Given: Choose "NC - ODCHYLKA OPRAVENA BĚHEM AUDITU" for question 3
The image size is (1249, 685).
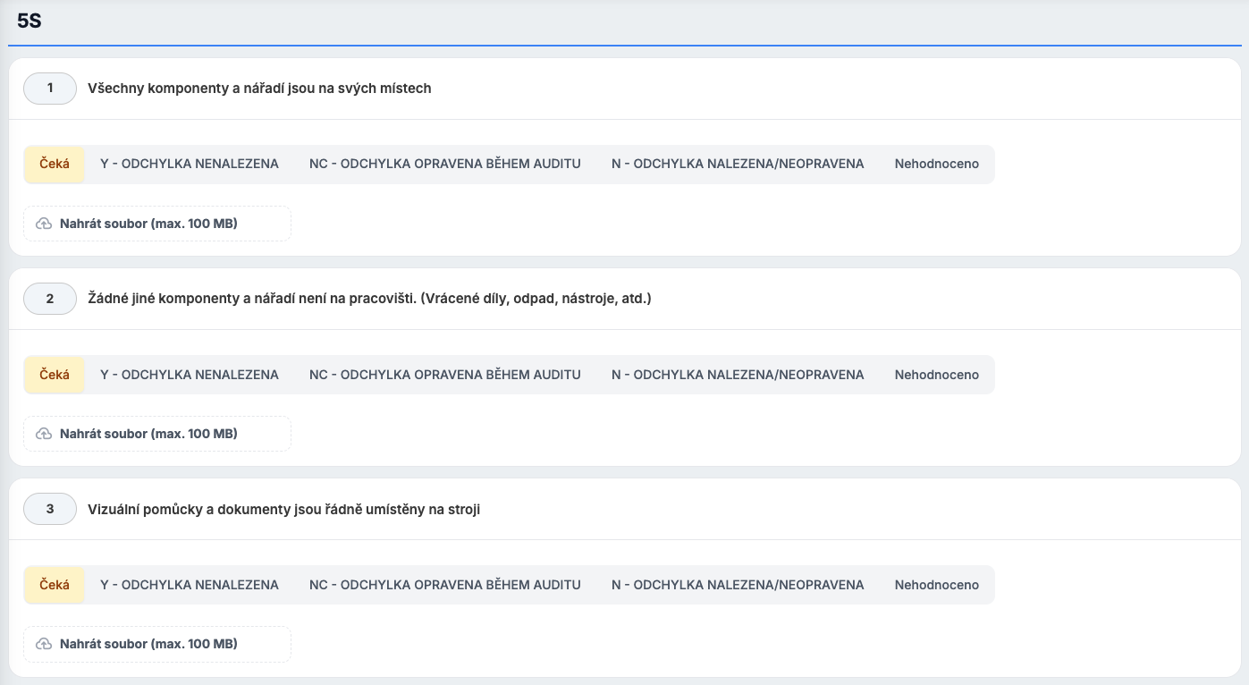Looking at the screenshot, I should (x=444, y=585).
